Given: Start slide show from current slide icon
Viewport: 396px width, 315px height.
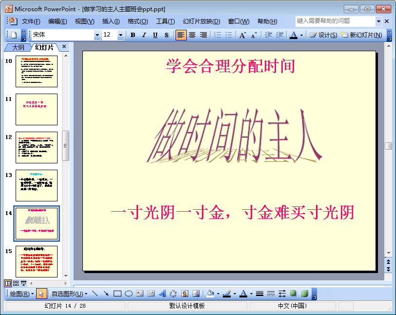Looking at the screenshot, I should tap(24, 283).
